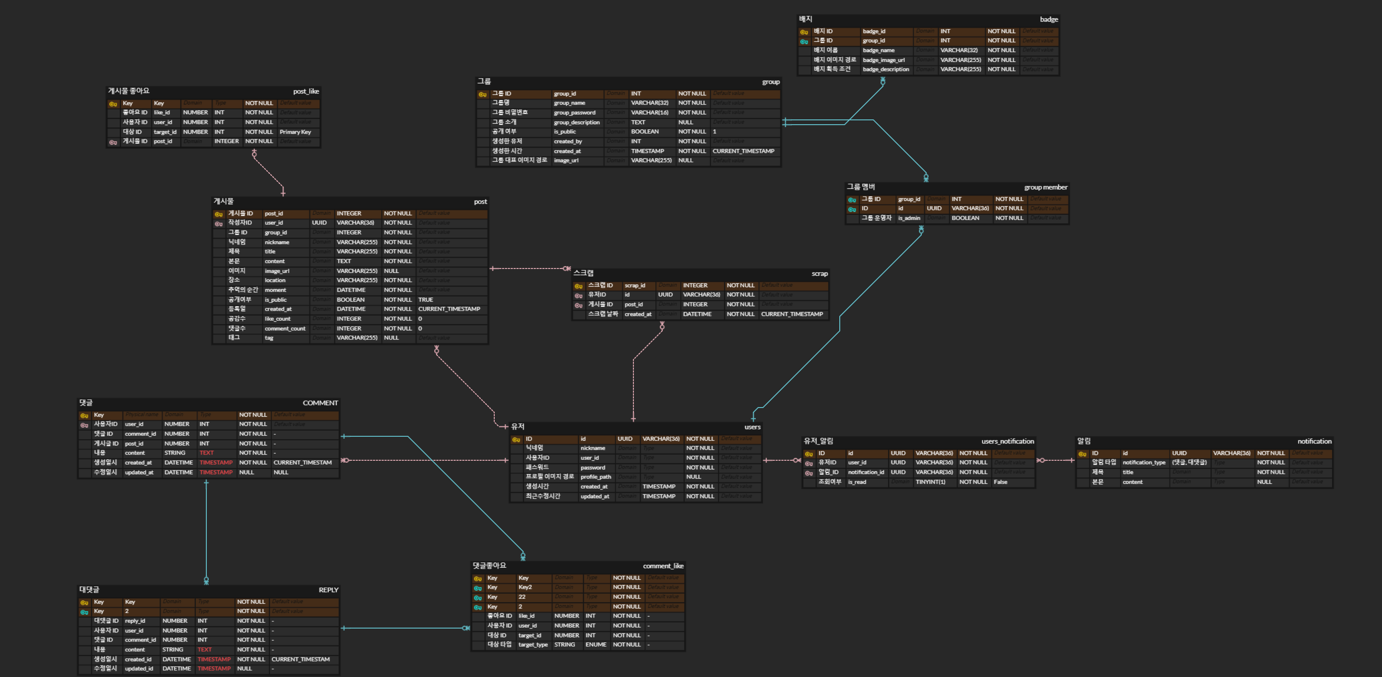Click the yellow key icon for id in users table
This screenshot has height=677, width=1382.
pyautogui.click(x=516, y=440)
